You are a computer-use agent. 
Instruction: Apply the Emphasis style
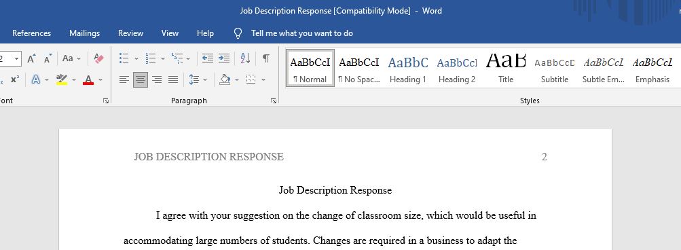click(x=652, y=68)
